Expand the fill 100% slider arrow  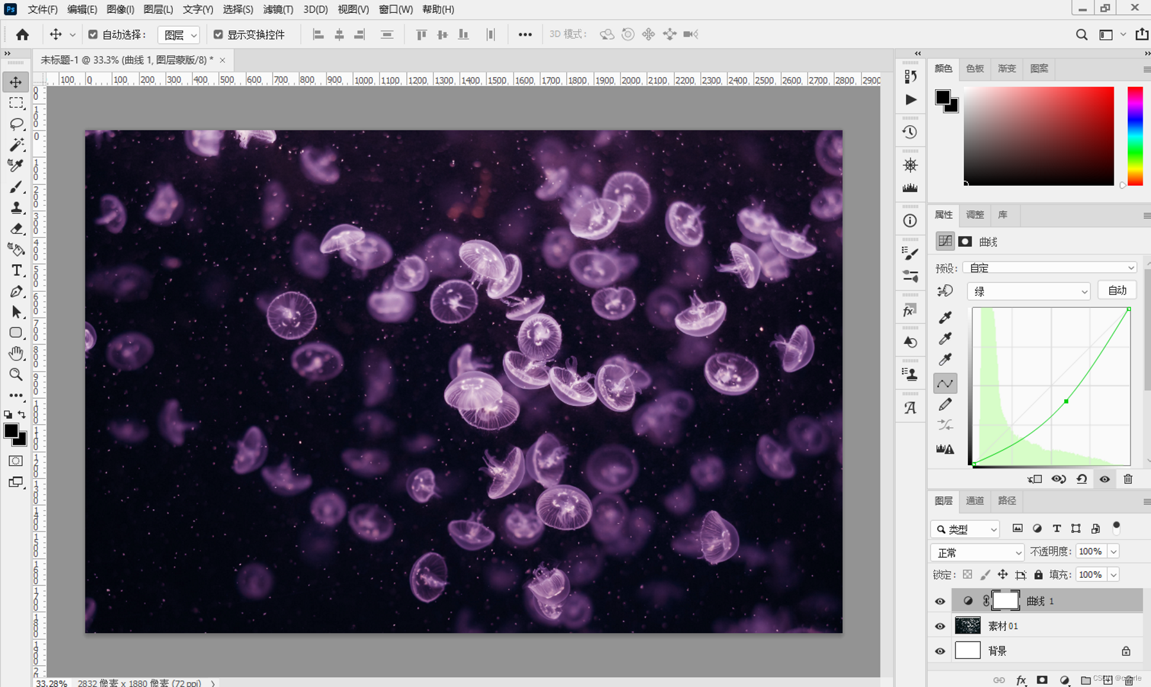tap(1113, 575)
